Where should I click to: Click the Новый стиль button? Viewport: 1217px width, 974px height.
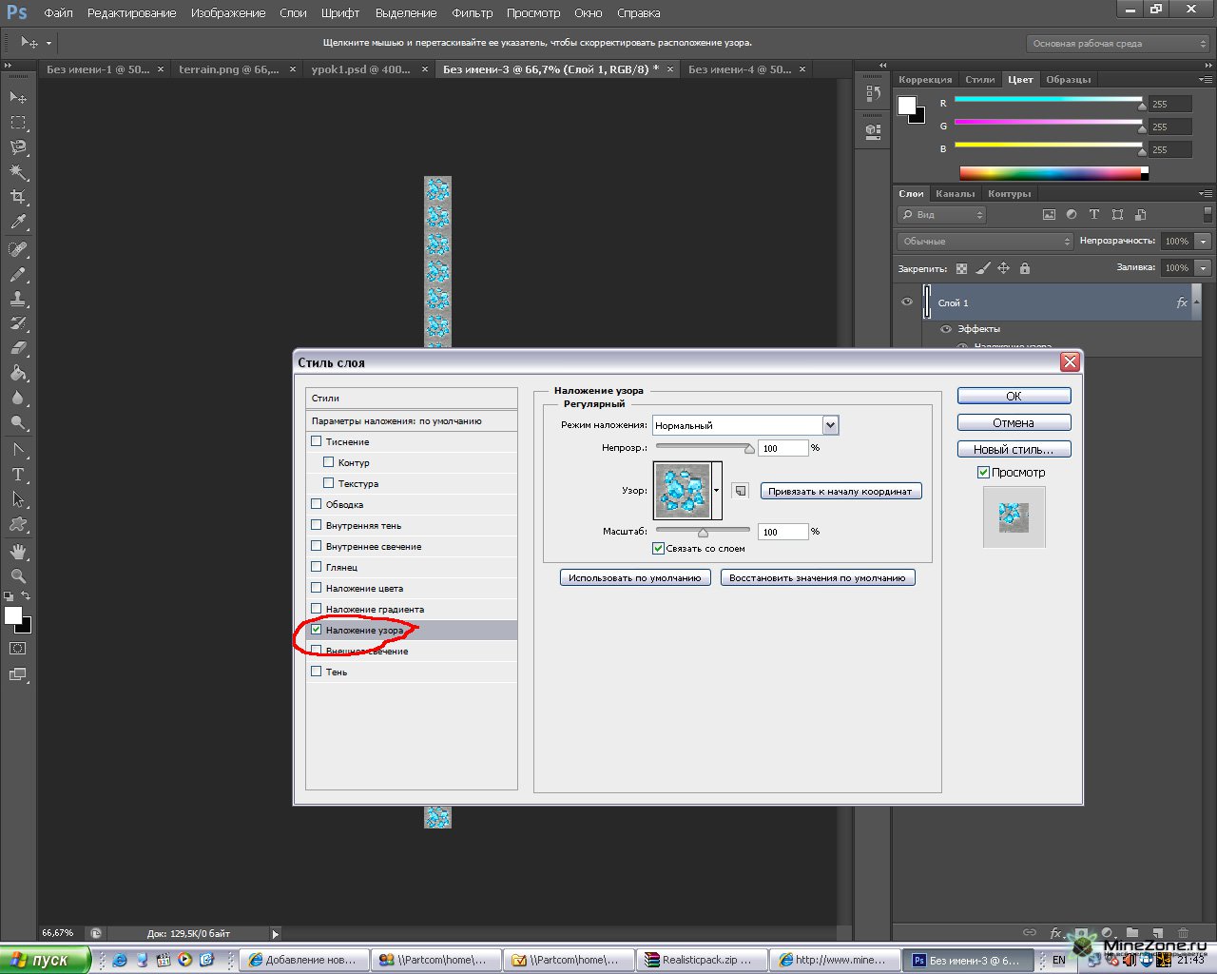click(1014, 449)
